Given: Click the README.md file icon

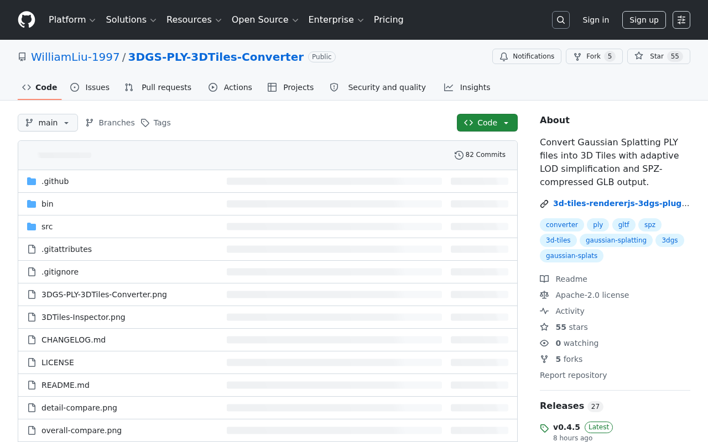Looking at the screenshot, I should pyautogui.click(x=32, y=385).
